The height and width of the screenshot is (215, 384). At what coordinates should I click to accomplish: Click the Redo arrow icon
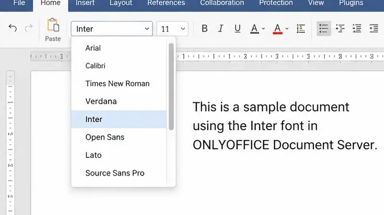pyautogui.click(x=29, y=28)
